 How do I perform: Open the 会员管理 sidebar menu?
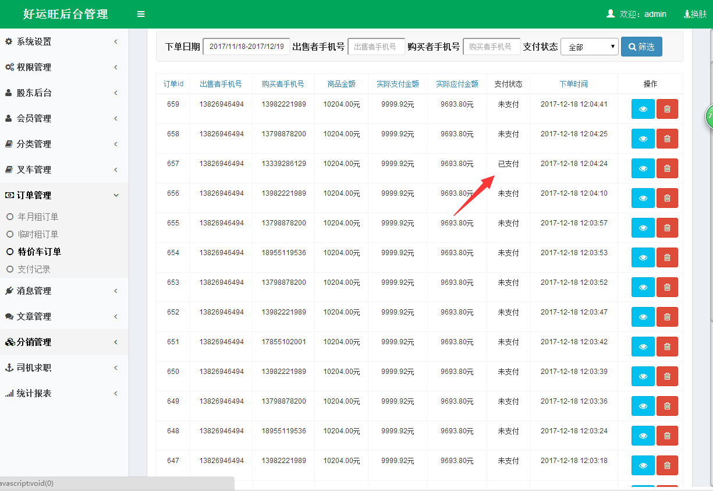pyautogui.click(x=61, y=118)
